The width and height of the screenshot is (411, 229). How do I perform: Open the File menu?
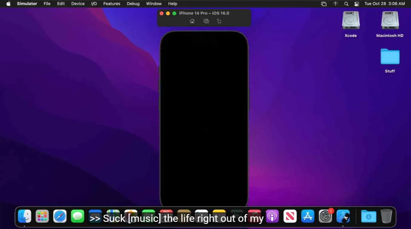47,4
